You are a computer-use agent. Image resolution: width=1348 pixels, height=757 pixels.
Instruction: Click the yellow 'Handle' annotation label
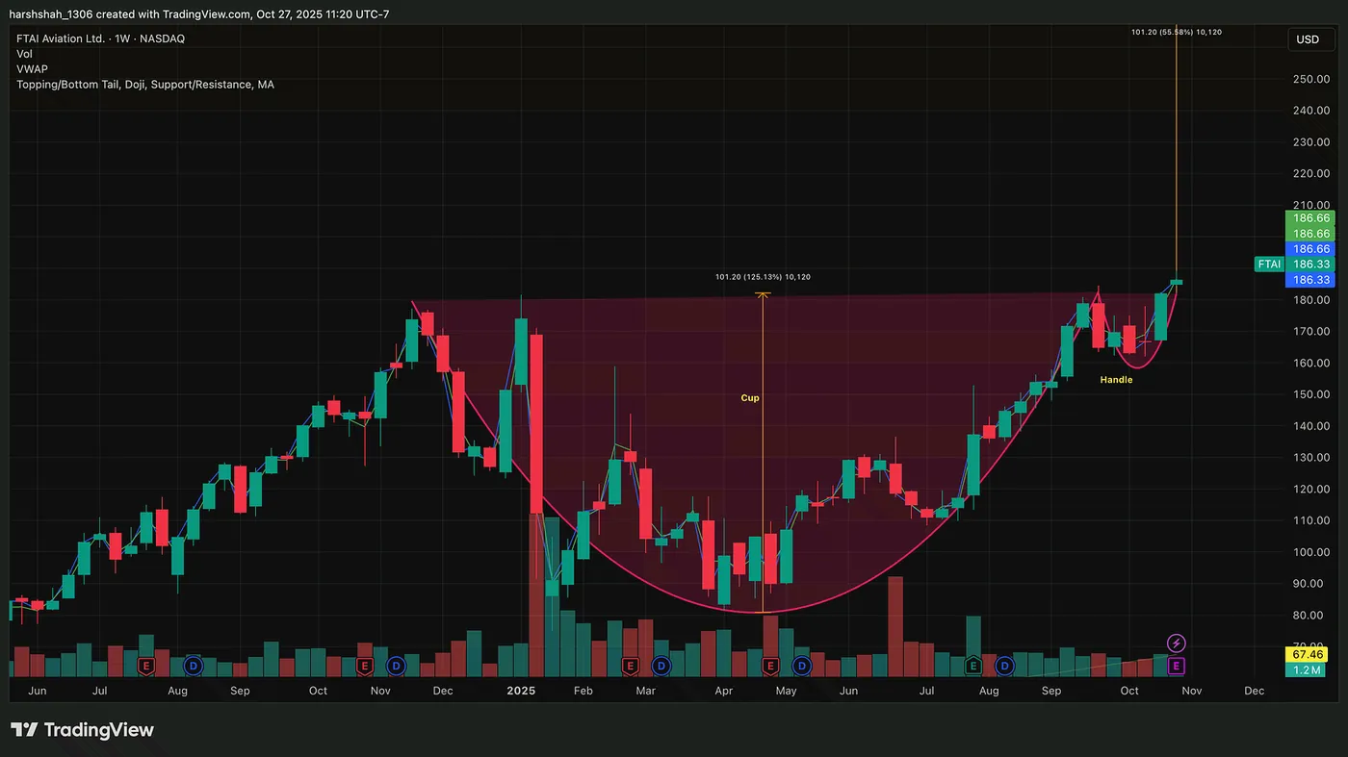pyautogui.click(x=1116, y=380)
